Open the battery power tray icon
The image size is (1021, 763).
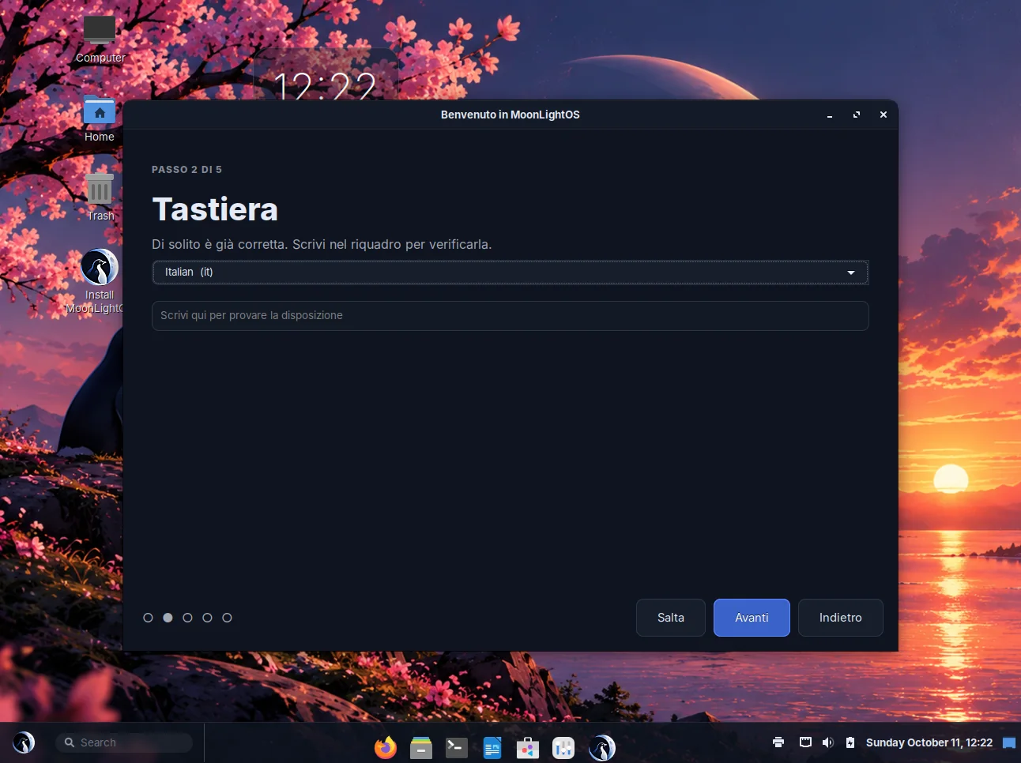click(x=850, y=742)
